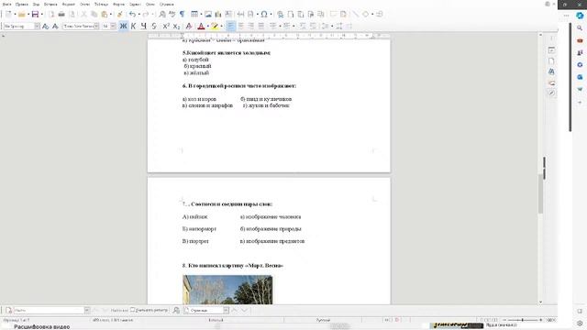Viewport: 587px width, 330px height.
Task: Undo the last action
Action: coord(132,15)
